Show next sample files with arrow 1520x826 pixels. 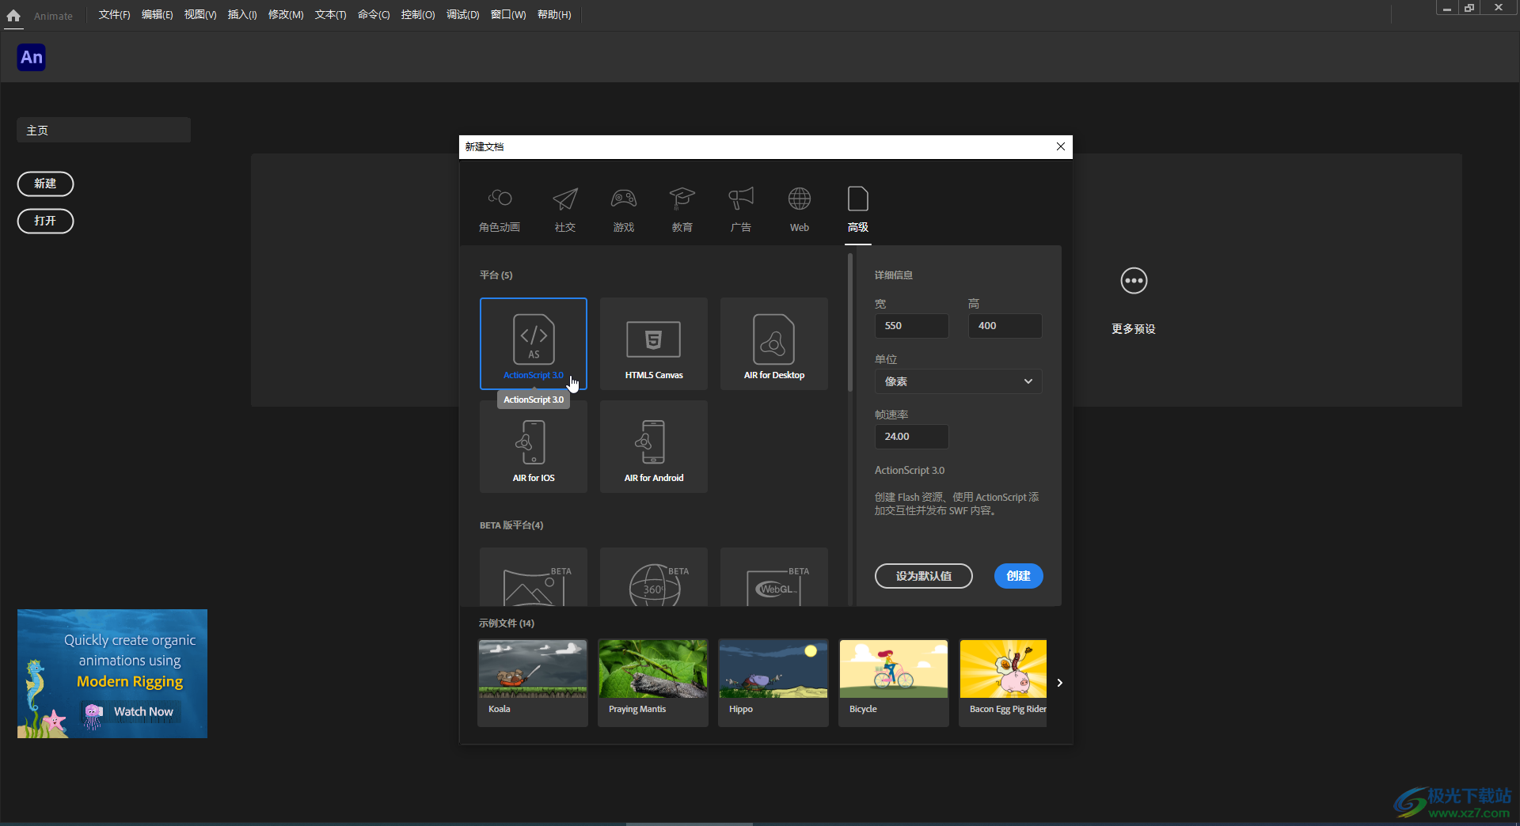(1059, 683)
